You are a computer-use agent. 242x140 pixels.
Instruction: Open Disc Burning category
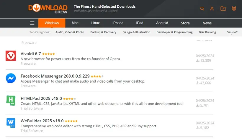pos(207,32)
